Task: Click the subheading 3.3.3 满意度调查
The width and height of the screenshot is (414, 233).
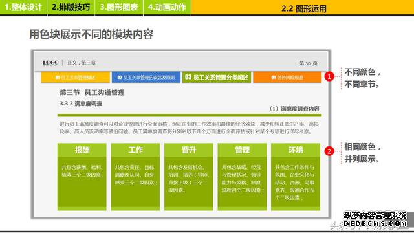Action: 81,104
